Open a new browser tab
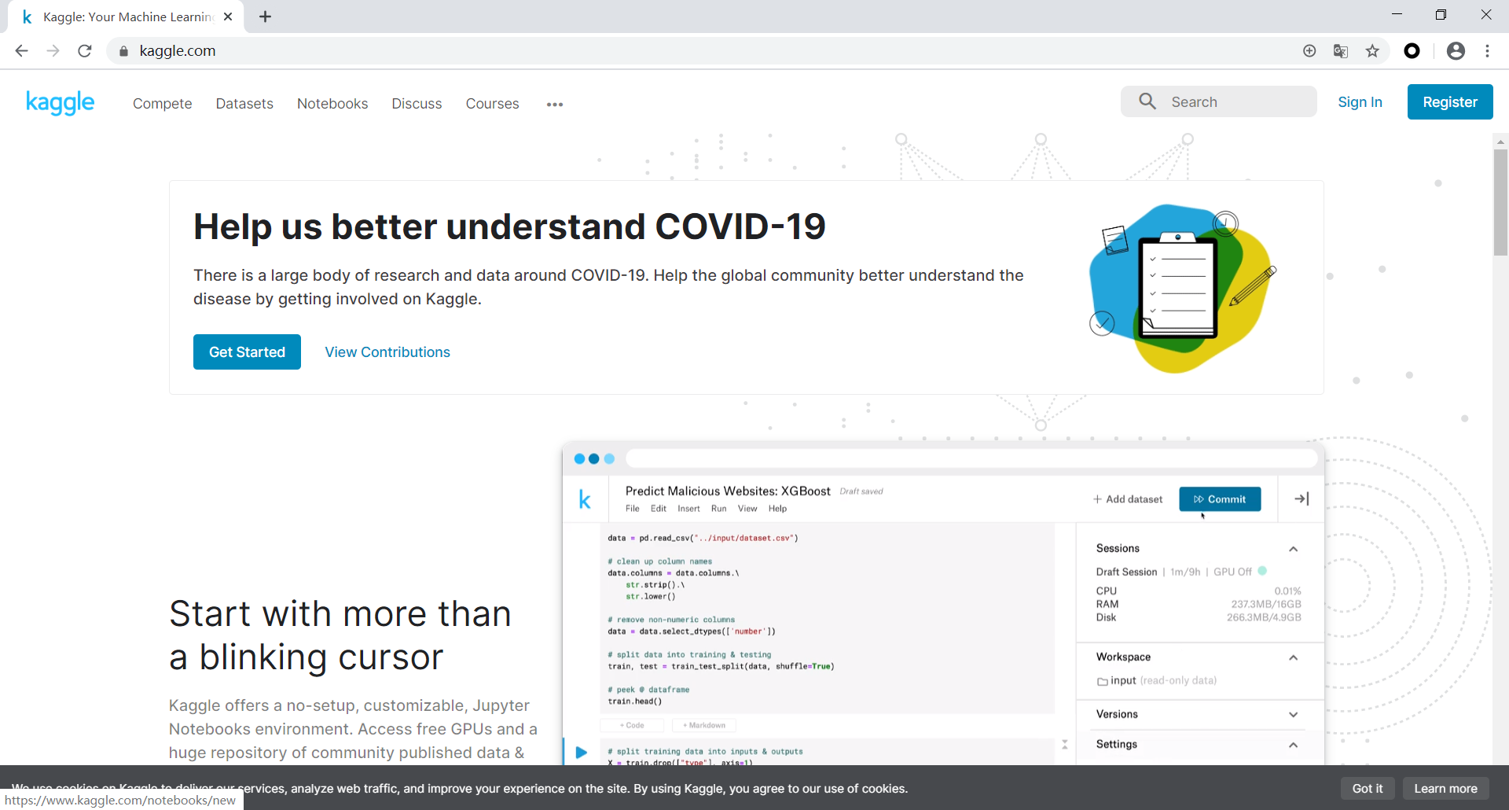Image resolution: width=1509 pixels, height=810 pixels. (x=266, y=17)
